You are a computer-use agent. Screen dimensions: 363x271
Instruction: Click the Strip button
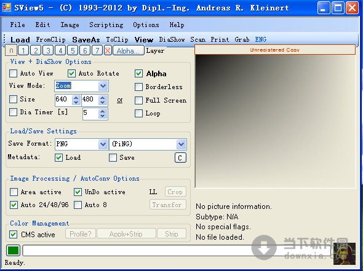click(172, 234)
